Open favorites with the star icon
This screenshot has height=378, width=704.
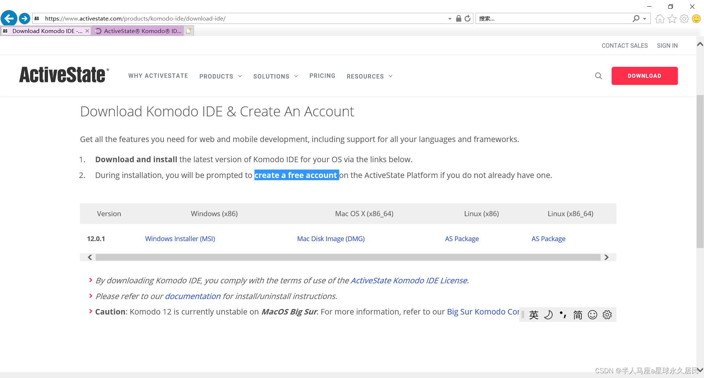pyautogui.click(x=672, y=19)
